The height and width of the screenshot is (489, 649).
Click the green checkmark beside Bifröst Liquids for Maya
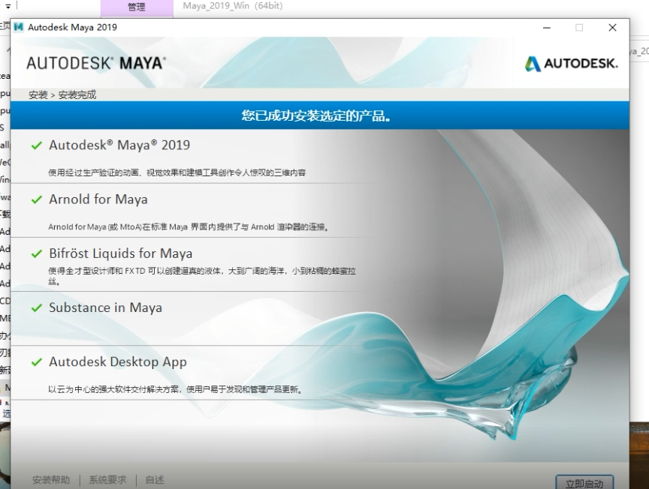pos(37,253)
